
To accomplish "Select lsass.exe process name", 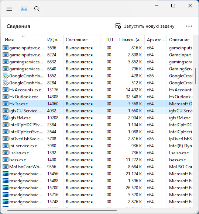I will pos(18,160).
